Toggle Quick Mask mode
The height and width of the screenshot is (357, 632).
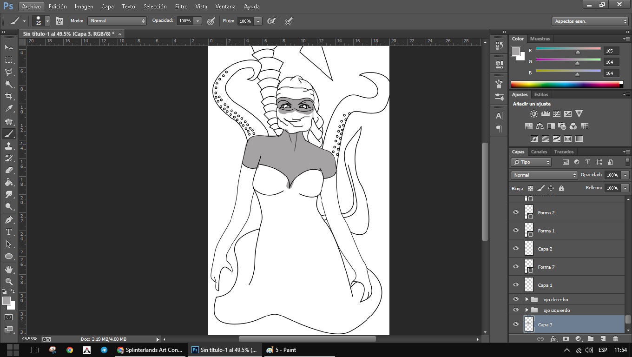(9, 317)
